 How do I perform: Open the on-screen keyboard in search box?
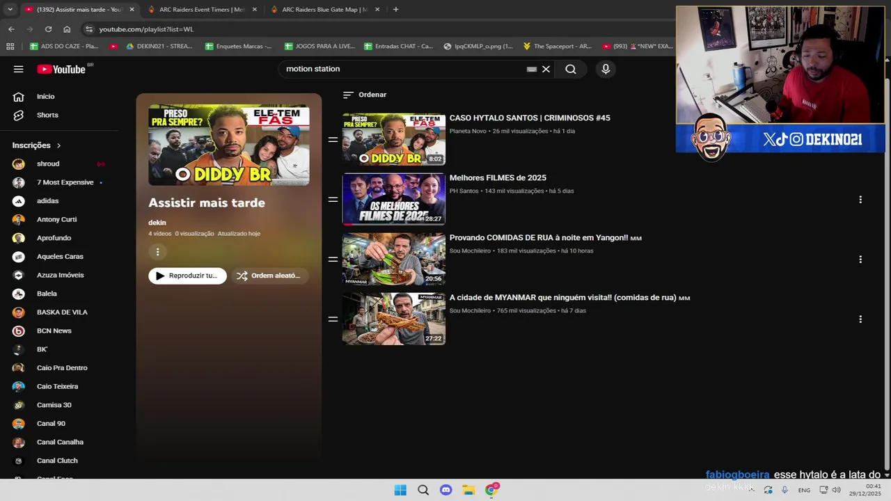(x=532, y=69)
